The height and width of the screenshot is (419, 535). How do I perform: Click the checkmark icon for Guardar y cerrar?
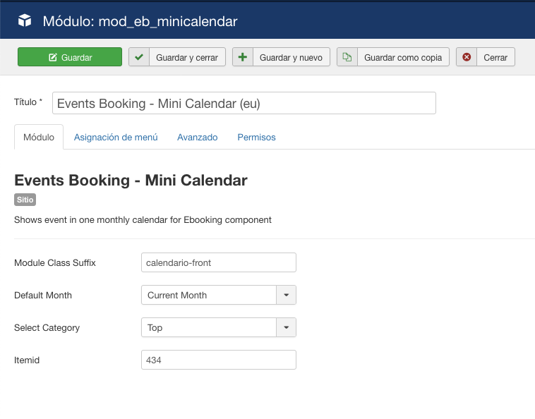click(x=139, y=57)
